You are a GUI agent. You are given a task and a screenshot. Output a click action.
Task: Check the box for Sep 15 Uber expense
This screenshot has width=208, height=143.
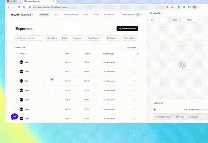(17, 100)
